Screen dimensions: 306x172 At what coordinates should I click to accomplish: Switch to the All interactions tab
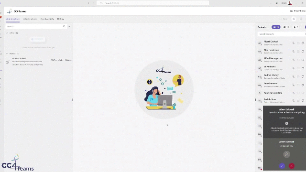coord(30,19)
